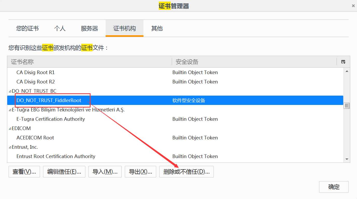Select DO_NOT_TRUST_FiddlerRoot certificate row
Viewport: 357px width, 199px height.
pyautogui.click(x=175, y=100)
